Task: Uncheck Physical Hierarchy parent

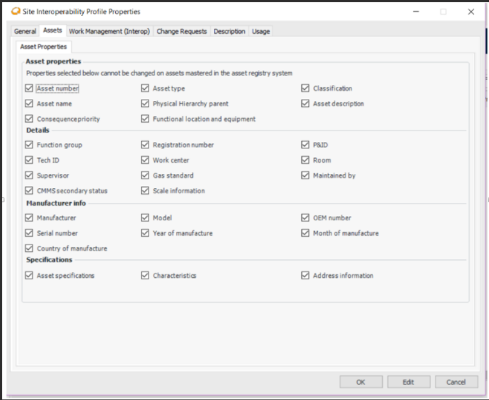Action: click(x=145, y=103)
